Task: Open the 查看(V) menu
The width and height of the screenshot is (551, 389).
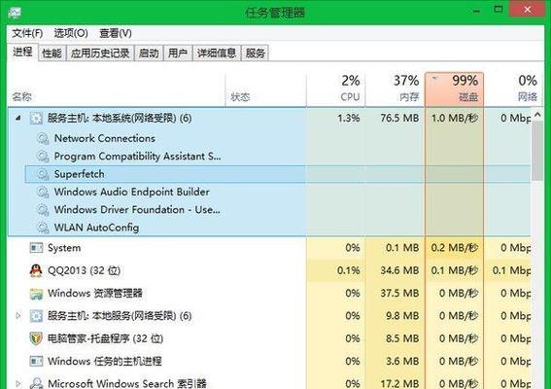Action: tap(116, 33)
